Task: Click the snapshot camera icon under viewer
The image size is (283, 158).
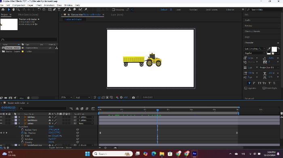Action: (x=133, y=97)
